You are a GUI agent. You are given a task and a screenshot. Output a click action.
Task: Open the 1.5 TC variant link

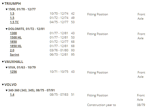(14, 22)
